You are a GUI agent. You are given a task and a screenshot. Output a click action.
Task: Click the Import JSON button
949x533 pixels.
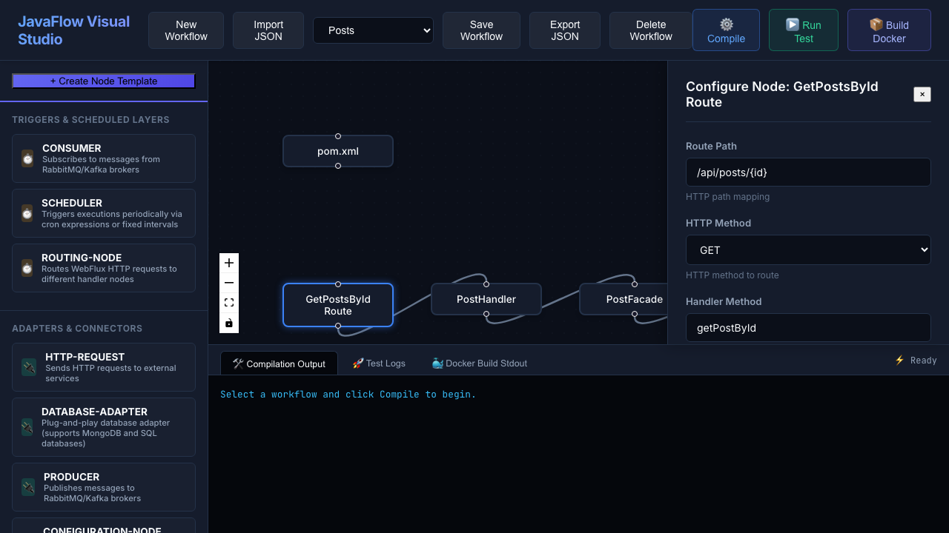[268, 30]
